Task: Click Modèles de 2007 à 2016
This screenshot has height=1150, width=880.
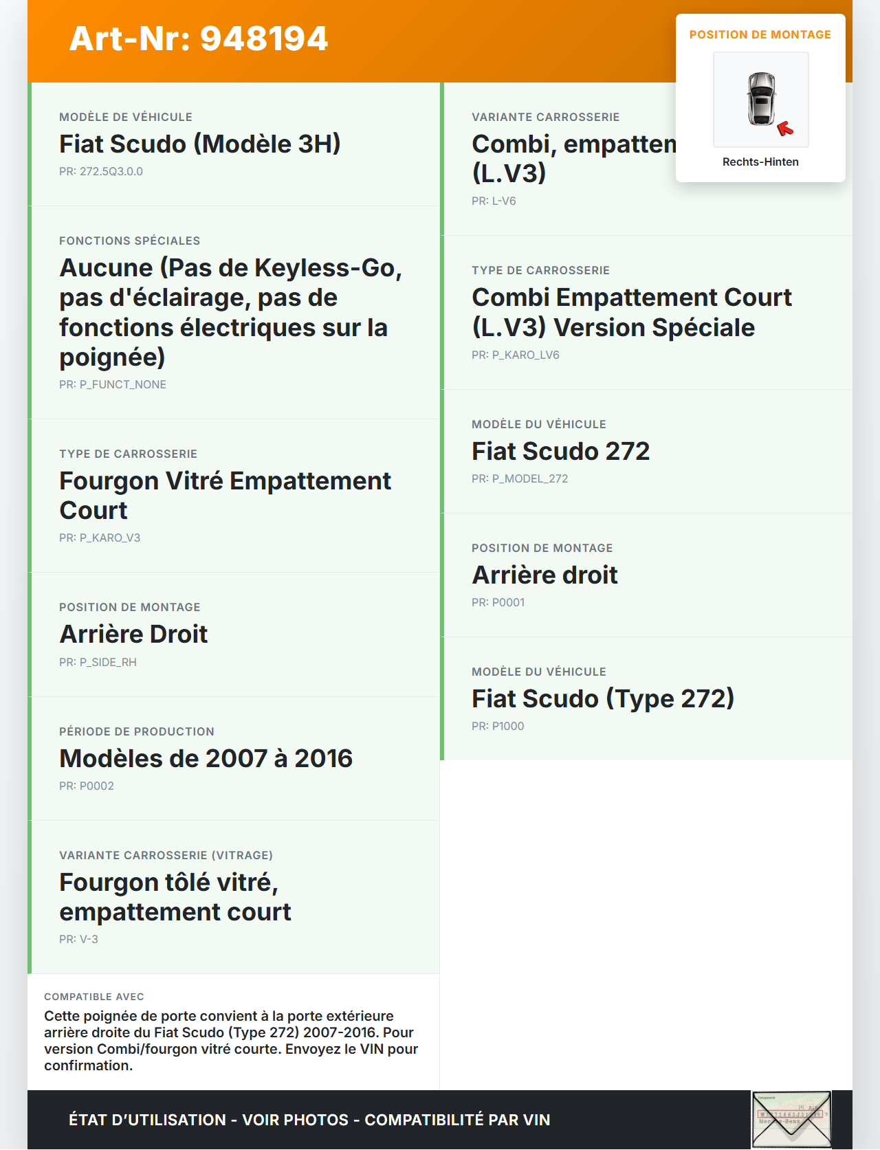Action: coord(206,759)
